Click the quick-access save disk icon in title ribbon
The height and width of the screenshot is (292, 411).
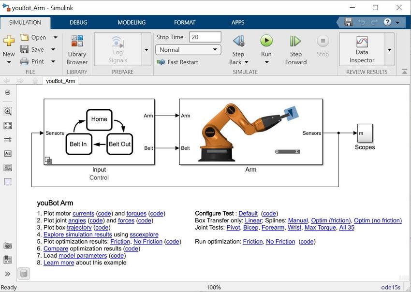point(348,22)
